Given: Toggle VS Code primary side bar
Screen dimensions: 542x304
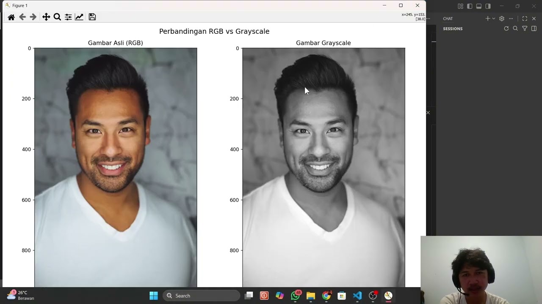Looking at the screenshot, I should 470,6.
